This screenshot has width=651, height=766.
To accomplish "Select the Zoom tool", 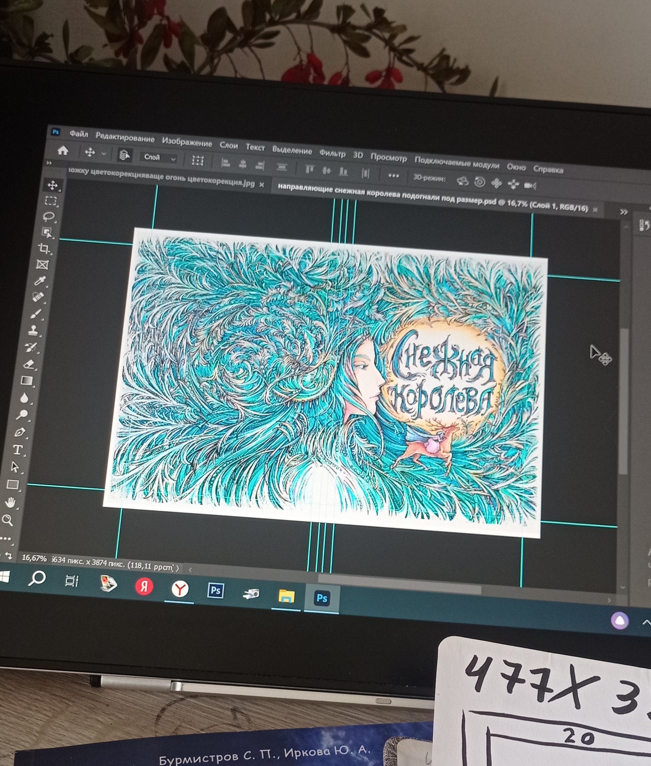I will click(8, 520).
